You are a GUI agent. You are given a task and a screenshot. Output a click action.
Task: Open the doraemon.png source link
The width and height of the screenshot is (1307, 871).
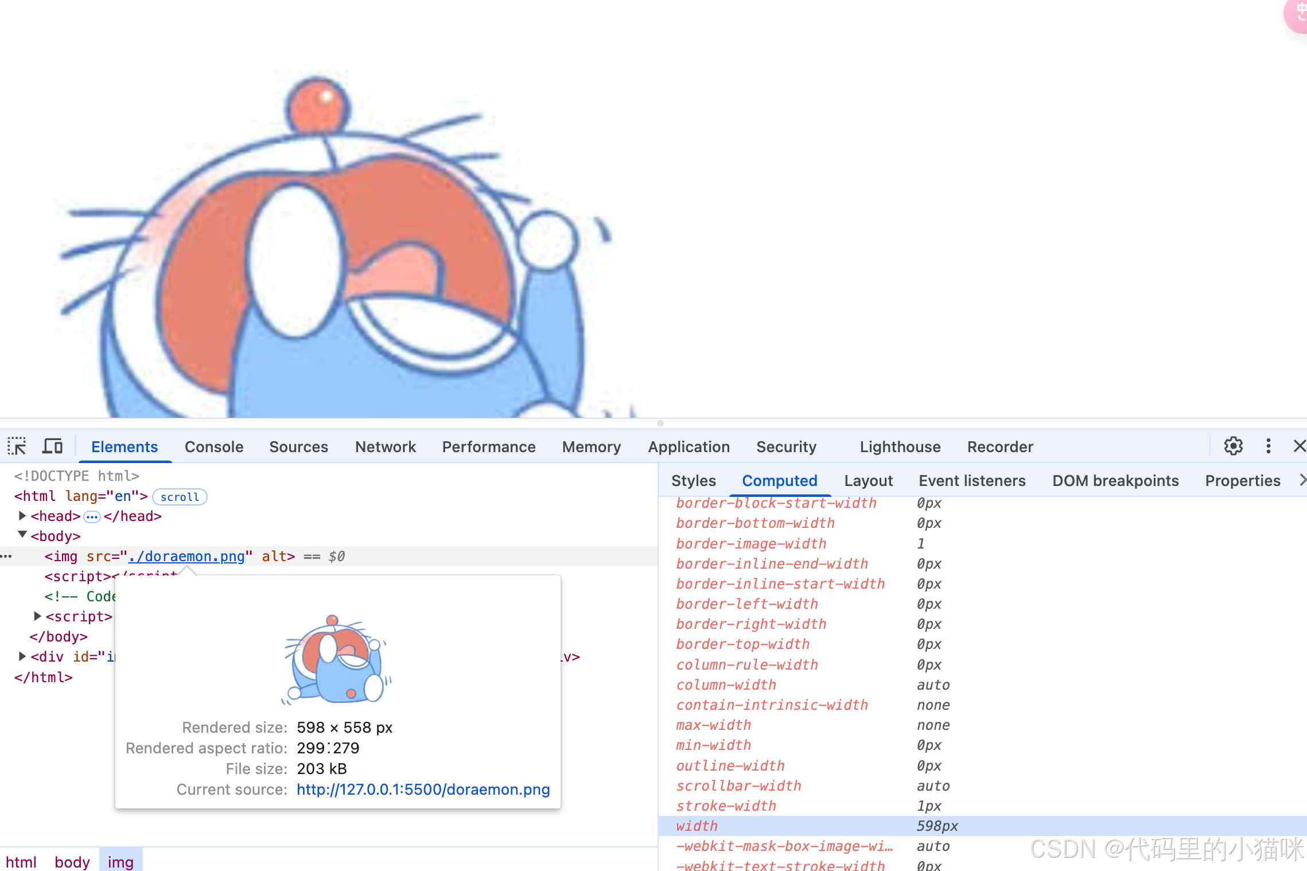pyautogui.click(x=187, y=557)
